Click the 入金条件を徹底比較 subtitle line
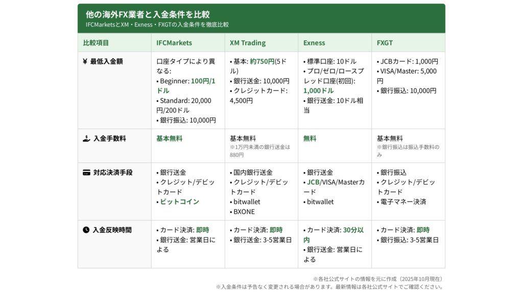 pos(157,24)
